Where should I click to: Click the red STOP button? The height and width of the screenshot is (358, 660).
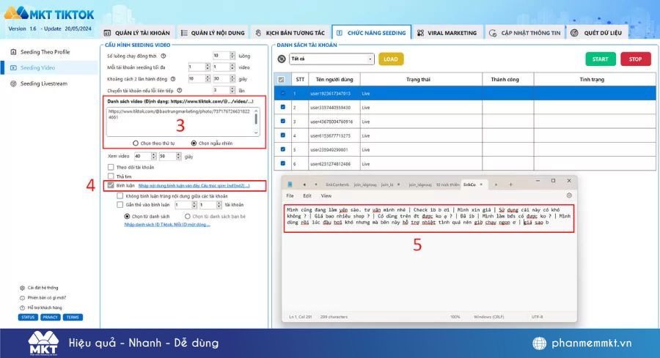(635, 59)
